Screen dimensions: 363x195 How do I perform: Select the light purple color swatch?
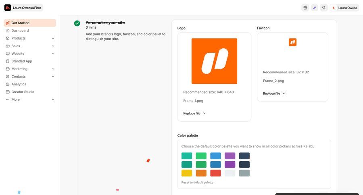tap(230, 156)
